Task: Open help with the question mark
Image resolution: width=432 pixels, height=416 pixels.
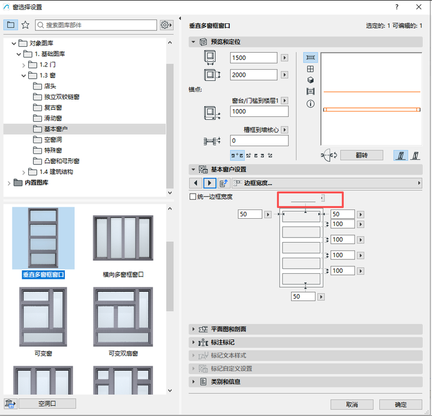Action: tap(397, 7)
